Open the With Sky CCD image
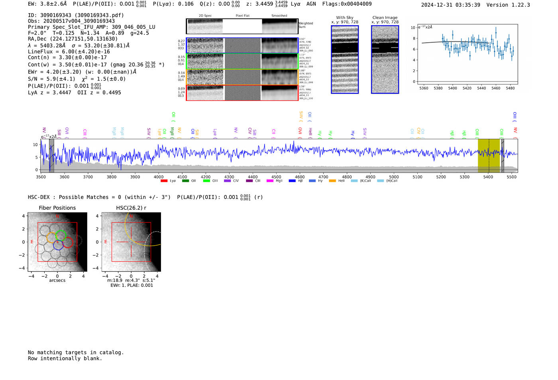Screen dimensions: 558x380 point(345,59)
